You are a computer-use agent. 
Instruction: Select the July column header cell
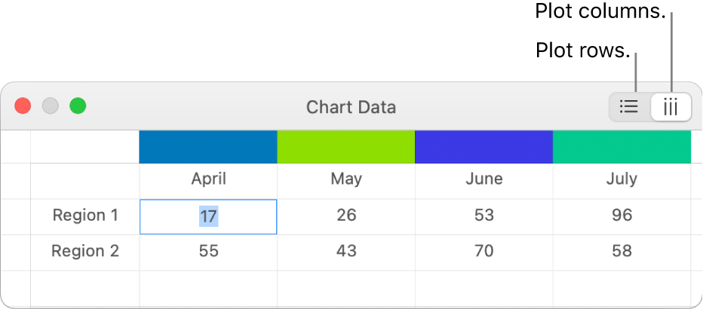[x=622, y=179]
